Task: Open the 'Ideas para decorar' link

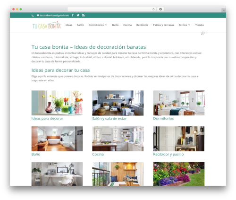Action: (x=47, y=118)
